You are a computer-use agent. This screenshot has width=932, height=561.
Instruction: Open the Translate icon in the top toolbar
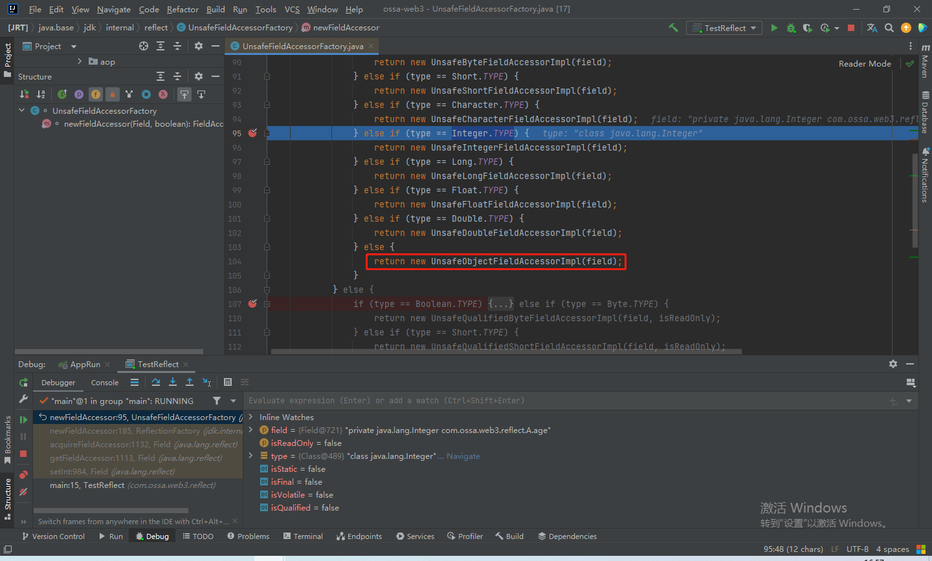(872, 28)
